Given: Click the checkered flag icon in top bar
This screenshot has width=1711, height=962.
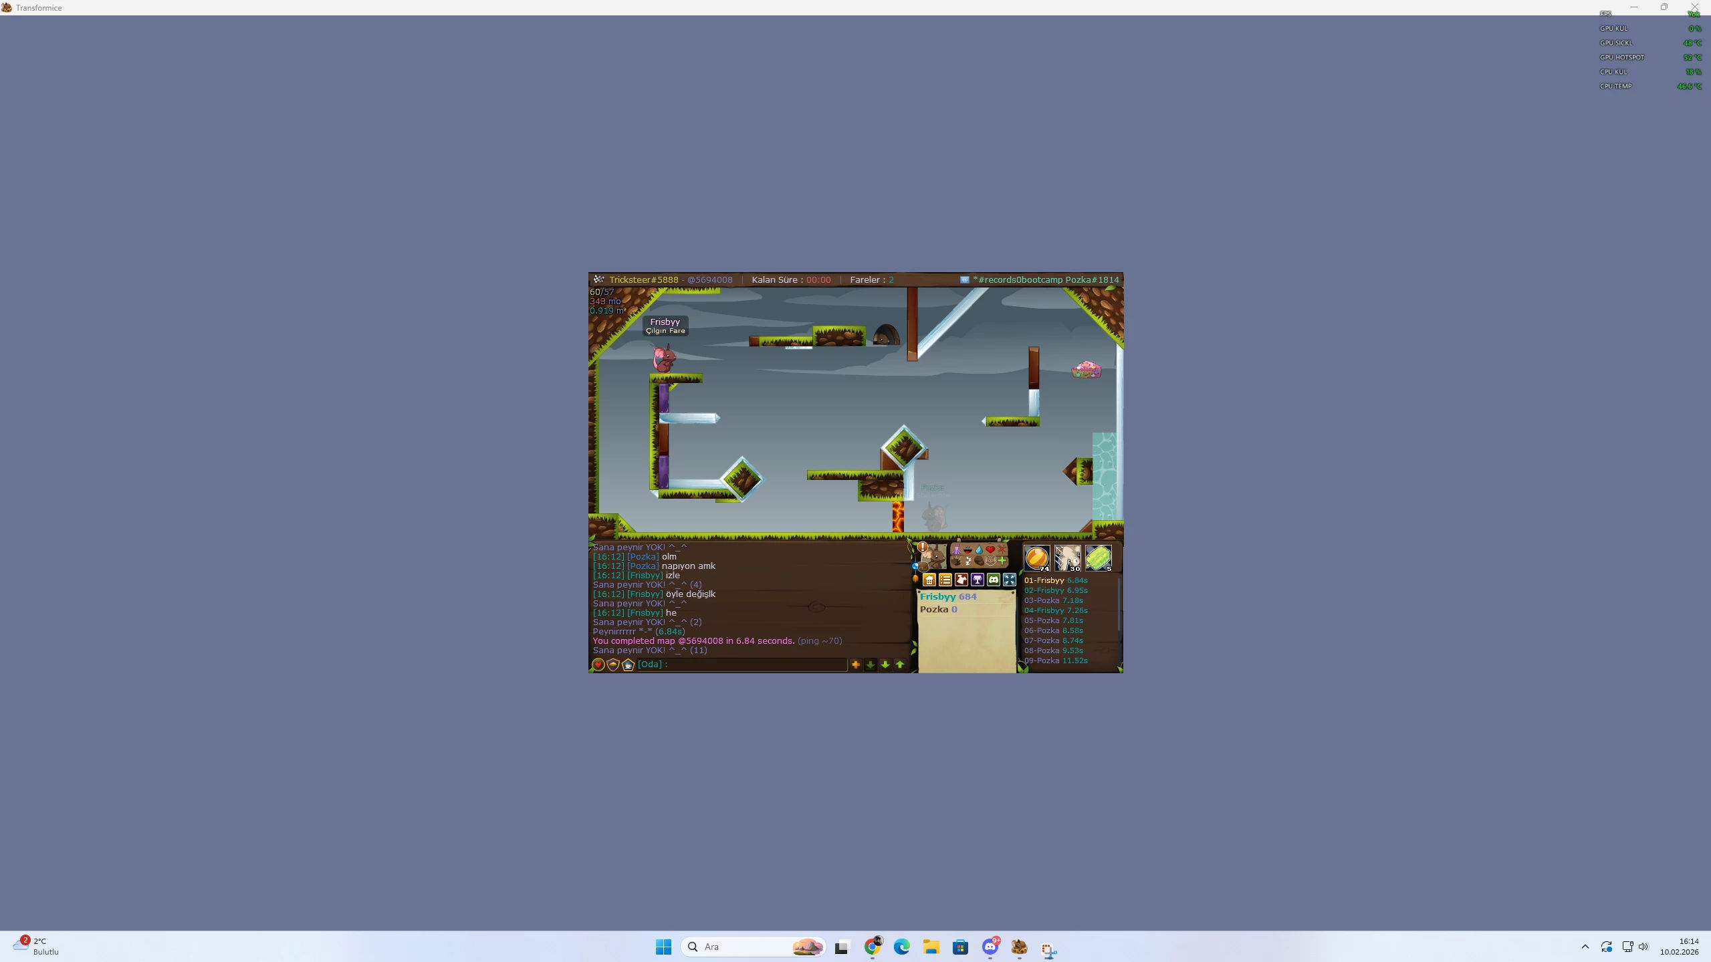Looking at the screenshot, I should click(598, 279).
